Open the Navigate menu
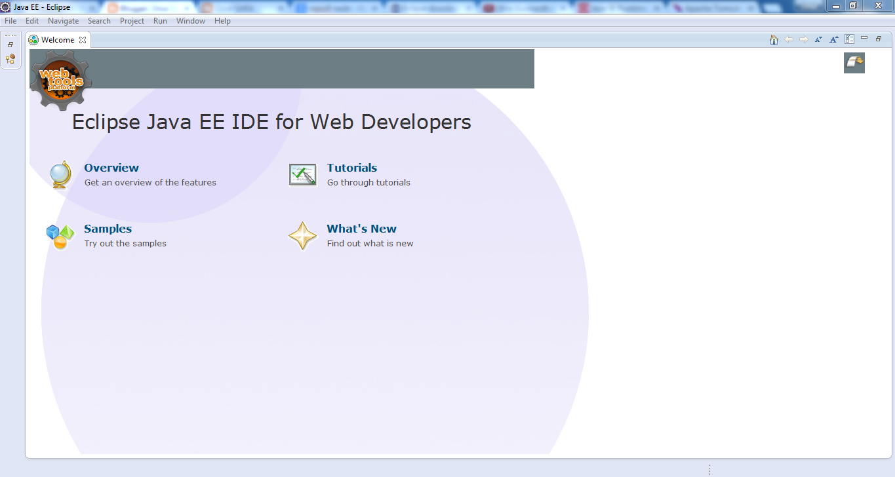Viewport: 895px width, 477px height. click(63, 21)
